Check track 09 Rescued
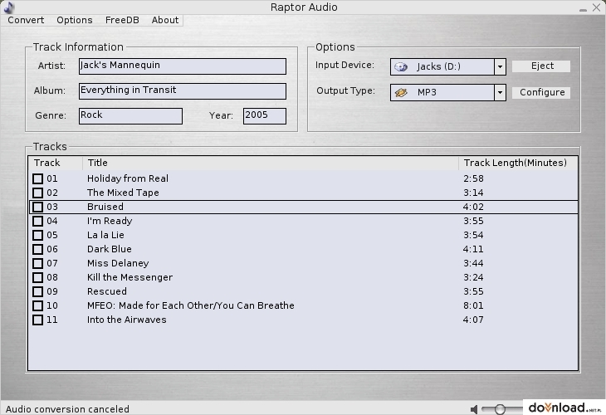Viewport: 606px width, 415px height. [38, 291]
